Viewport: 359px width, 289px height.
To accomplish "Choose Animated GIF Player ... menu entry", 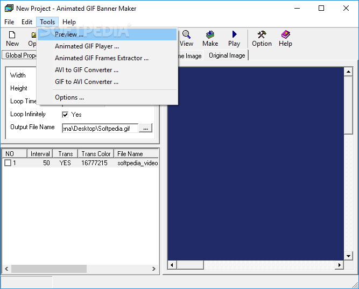I will [107, 46].
